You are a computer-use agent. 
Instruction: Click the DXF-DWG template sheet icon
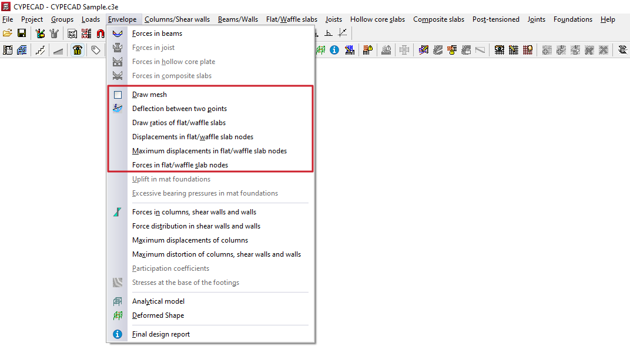coord(72,33)
